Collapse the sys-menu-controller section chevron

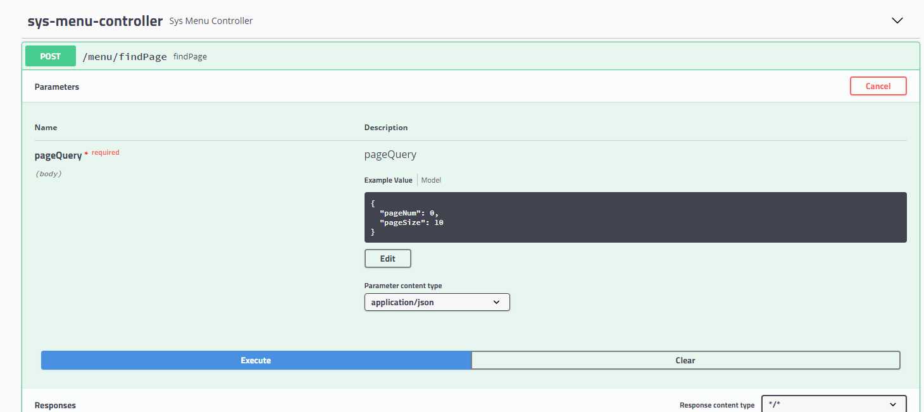[897, 20]
